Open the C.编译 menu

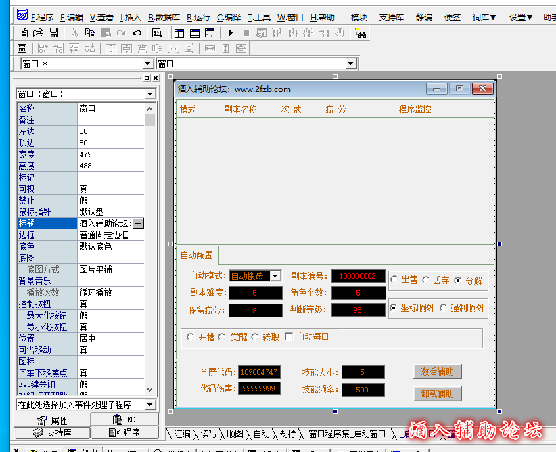tap(229, 17)
